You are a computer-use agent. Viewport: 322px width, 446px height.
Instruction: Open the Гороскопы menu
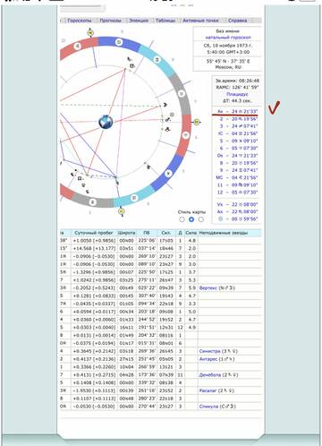pos(80,21)
